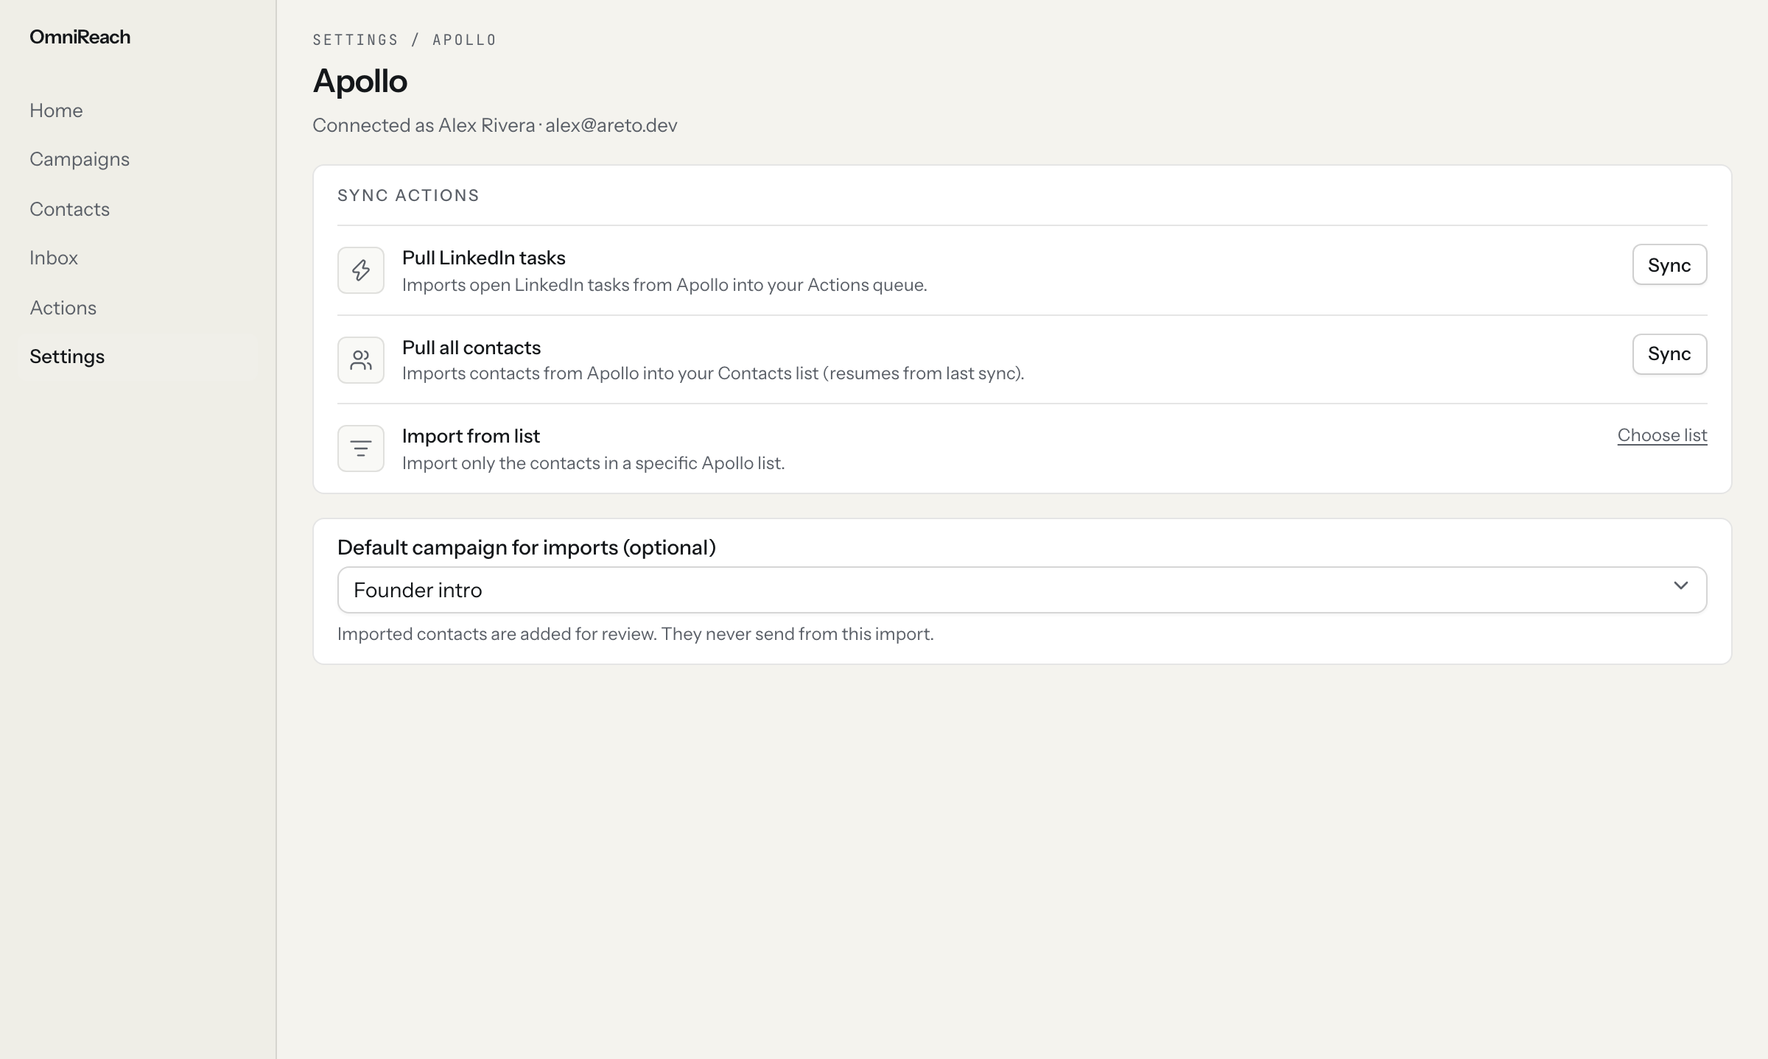The width and height of the screenshot is (1768, 1059).
Task: Click the 'Import from list' title
Action: pyautogui.click(x=471, y=436)
